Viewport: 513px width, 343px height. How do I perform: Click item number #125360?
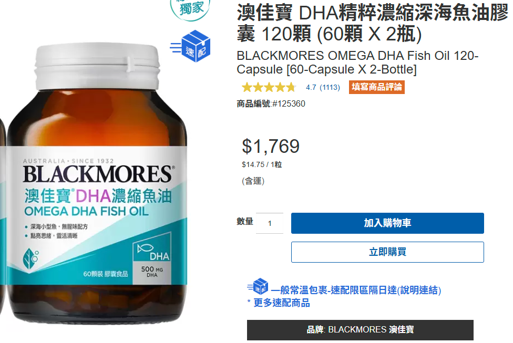point(289,103)
